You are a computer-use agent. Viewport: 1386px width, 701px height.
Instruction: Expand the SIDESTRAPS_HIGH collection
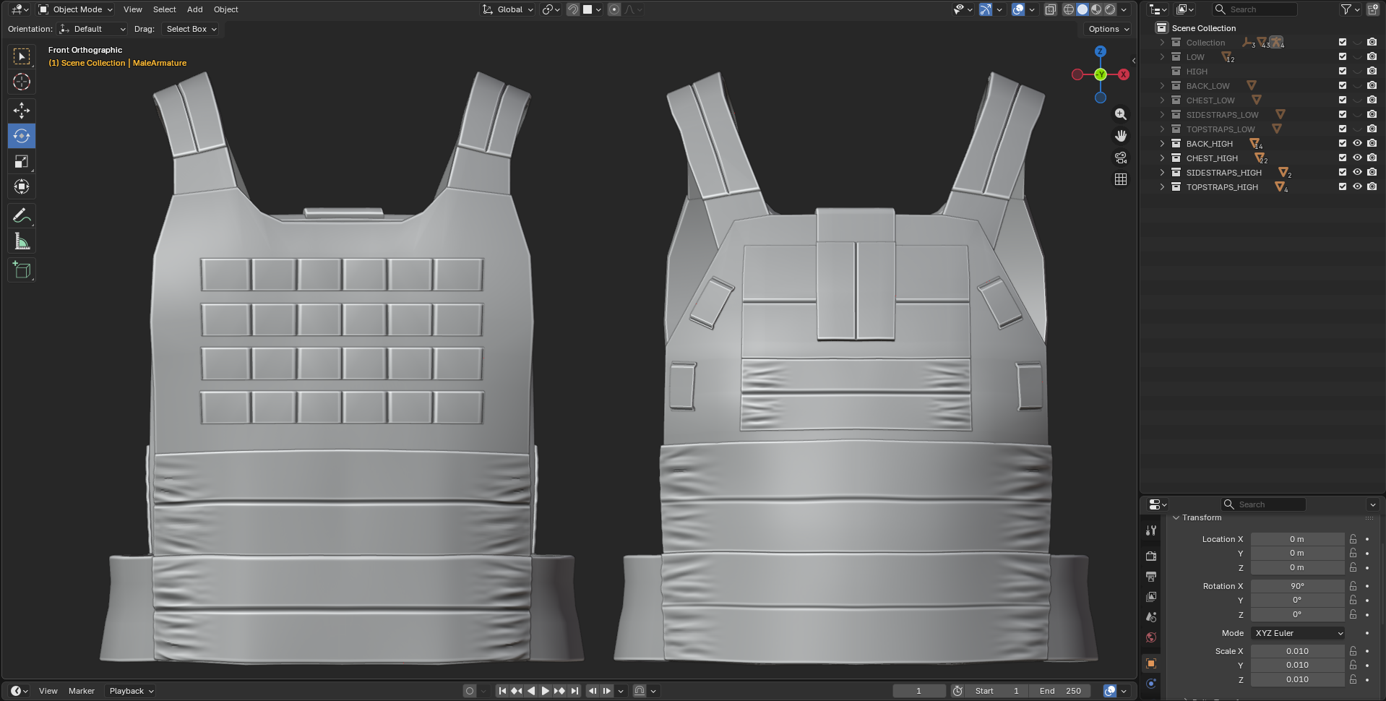[1162, 173]
